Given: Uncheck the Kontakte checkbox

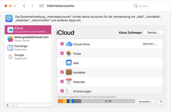Looking at the screenshot, I should click(62, 72).
